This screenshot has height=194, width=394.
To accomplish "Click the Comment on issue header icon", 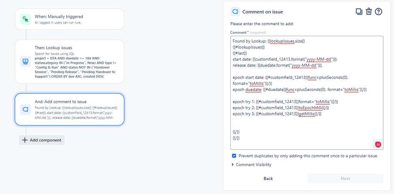I will (235, 11).
